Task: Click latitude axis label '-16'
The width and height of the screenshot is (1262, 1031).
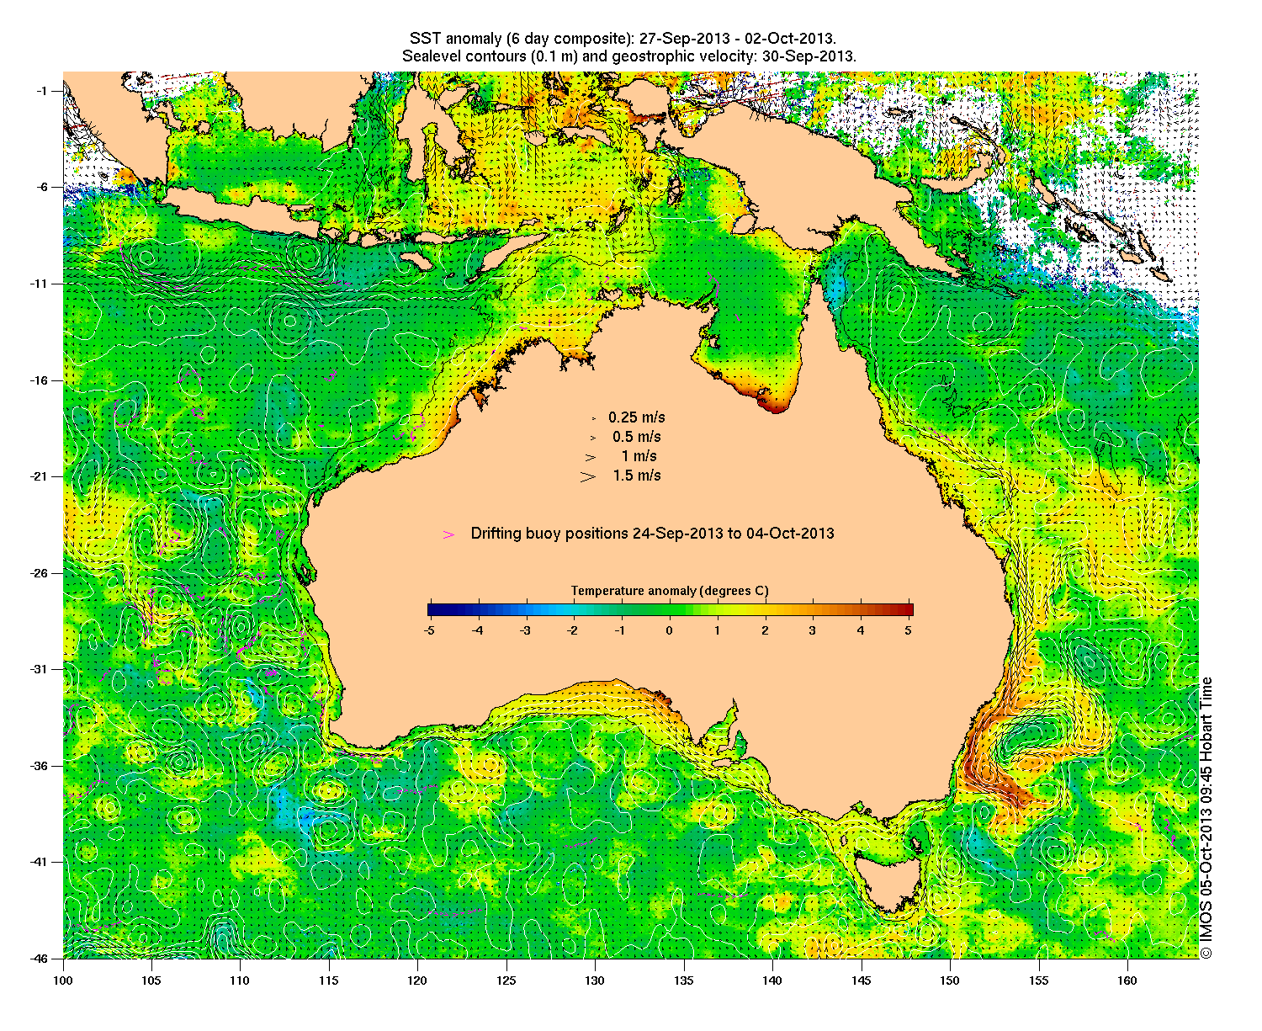Action: coord(40,380)
